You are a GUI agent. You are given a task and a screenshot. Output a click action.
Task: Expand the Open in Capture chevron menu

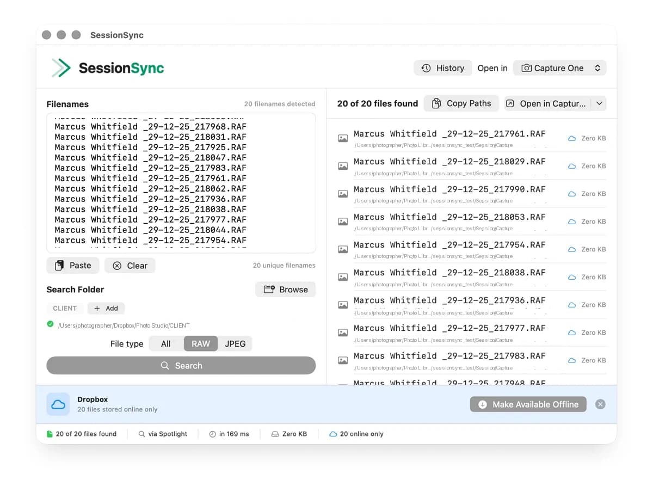(599, 103)
